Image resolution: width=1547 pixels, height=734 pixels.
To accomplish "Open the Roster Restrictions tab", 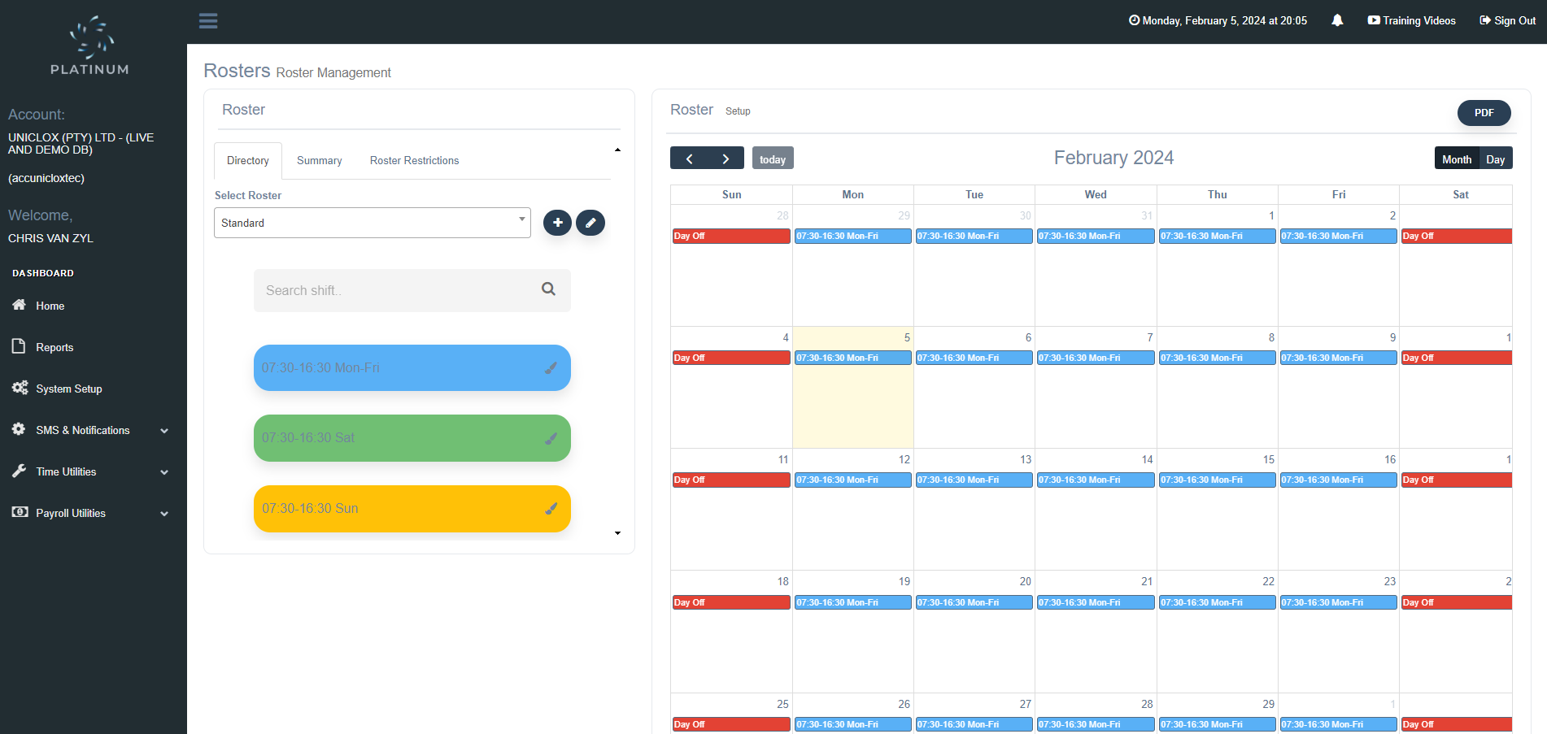I will pyautogui.click(x=414, y=160).
